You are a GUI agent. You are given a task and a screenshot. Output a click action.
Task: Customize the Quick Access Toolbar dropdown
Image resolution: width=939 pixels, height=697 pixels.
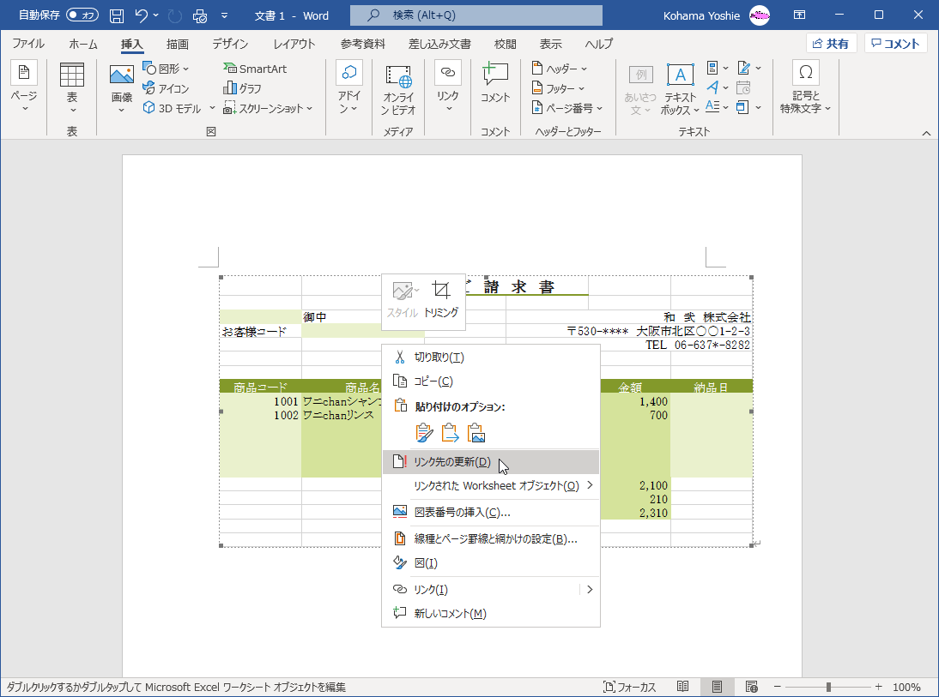pos(225,15)
